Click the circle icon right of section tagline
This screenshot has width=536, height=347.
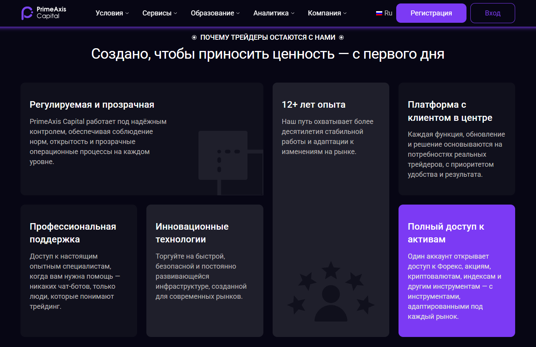[x=341, y=37]
